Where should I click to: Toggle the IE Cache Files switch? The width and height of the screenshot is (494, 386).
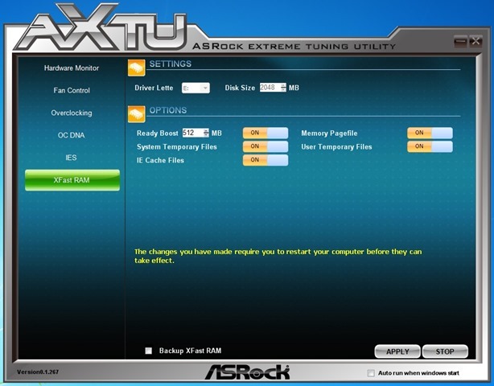[266, 160]
